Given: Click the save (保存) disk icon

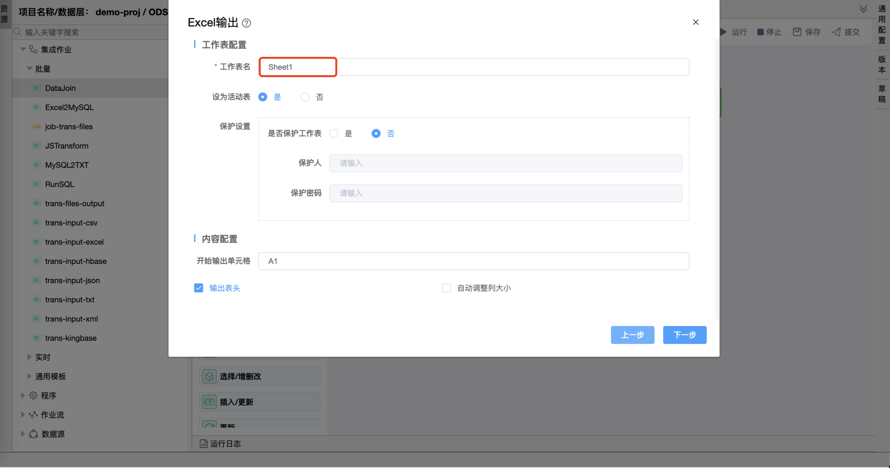Looking at the screenshot, I should click(797, 32).
